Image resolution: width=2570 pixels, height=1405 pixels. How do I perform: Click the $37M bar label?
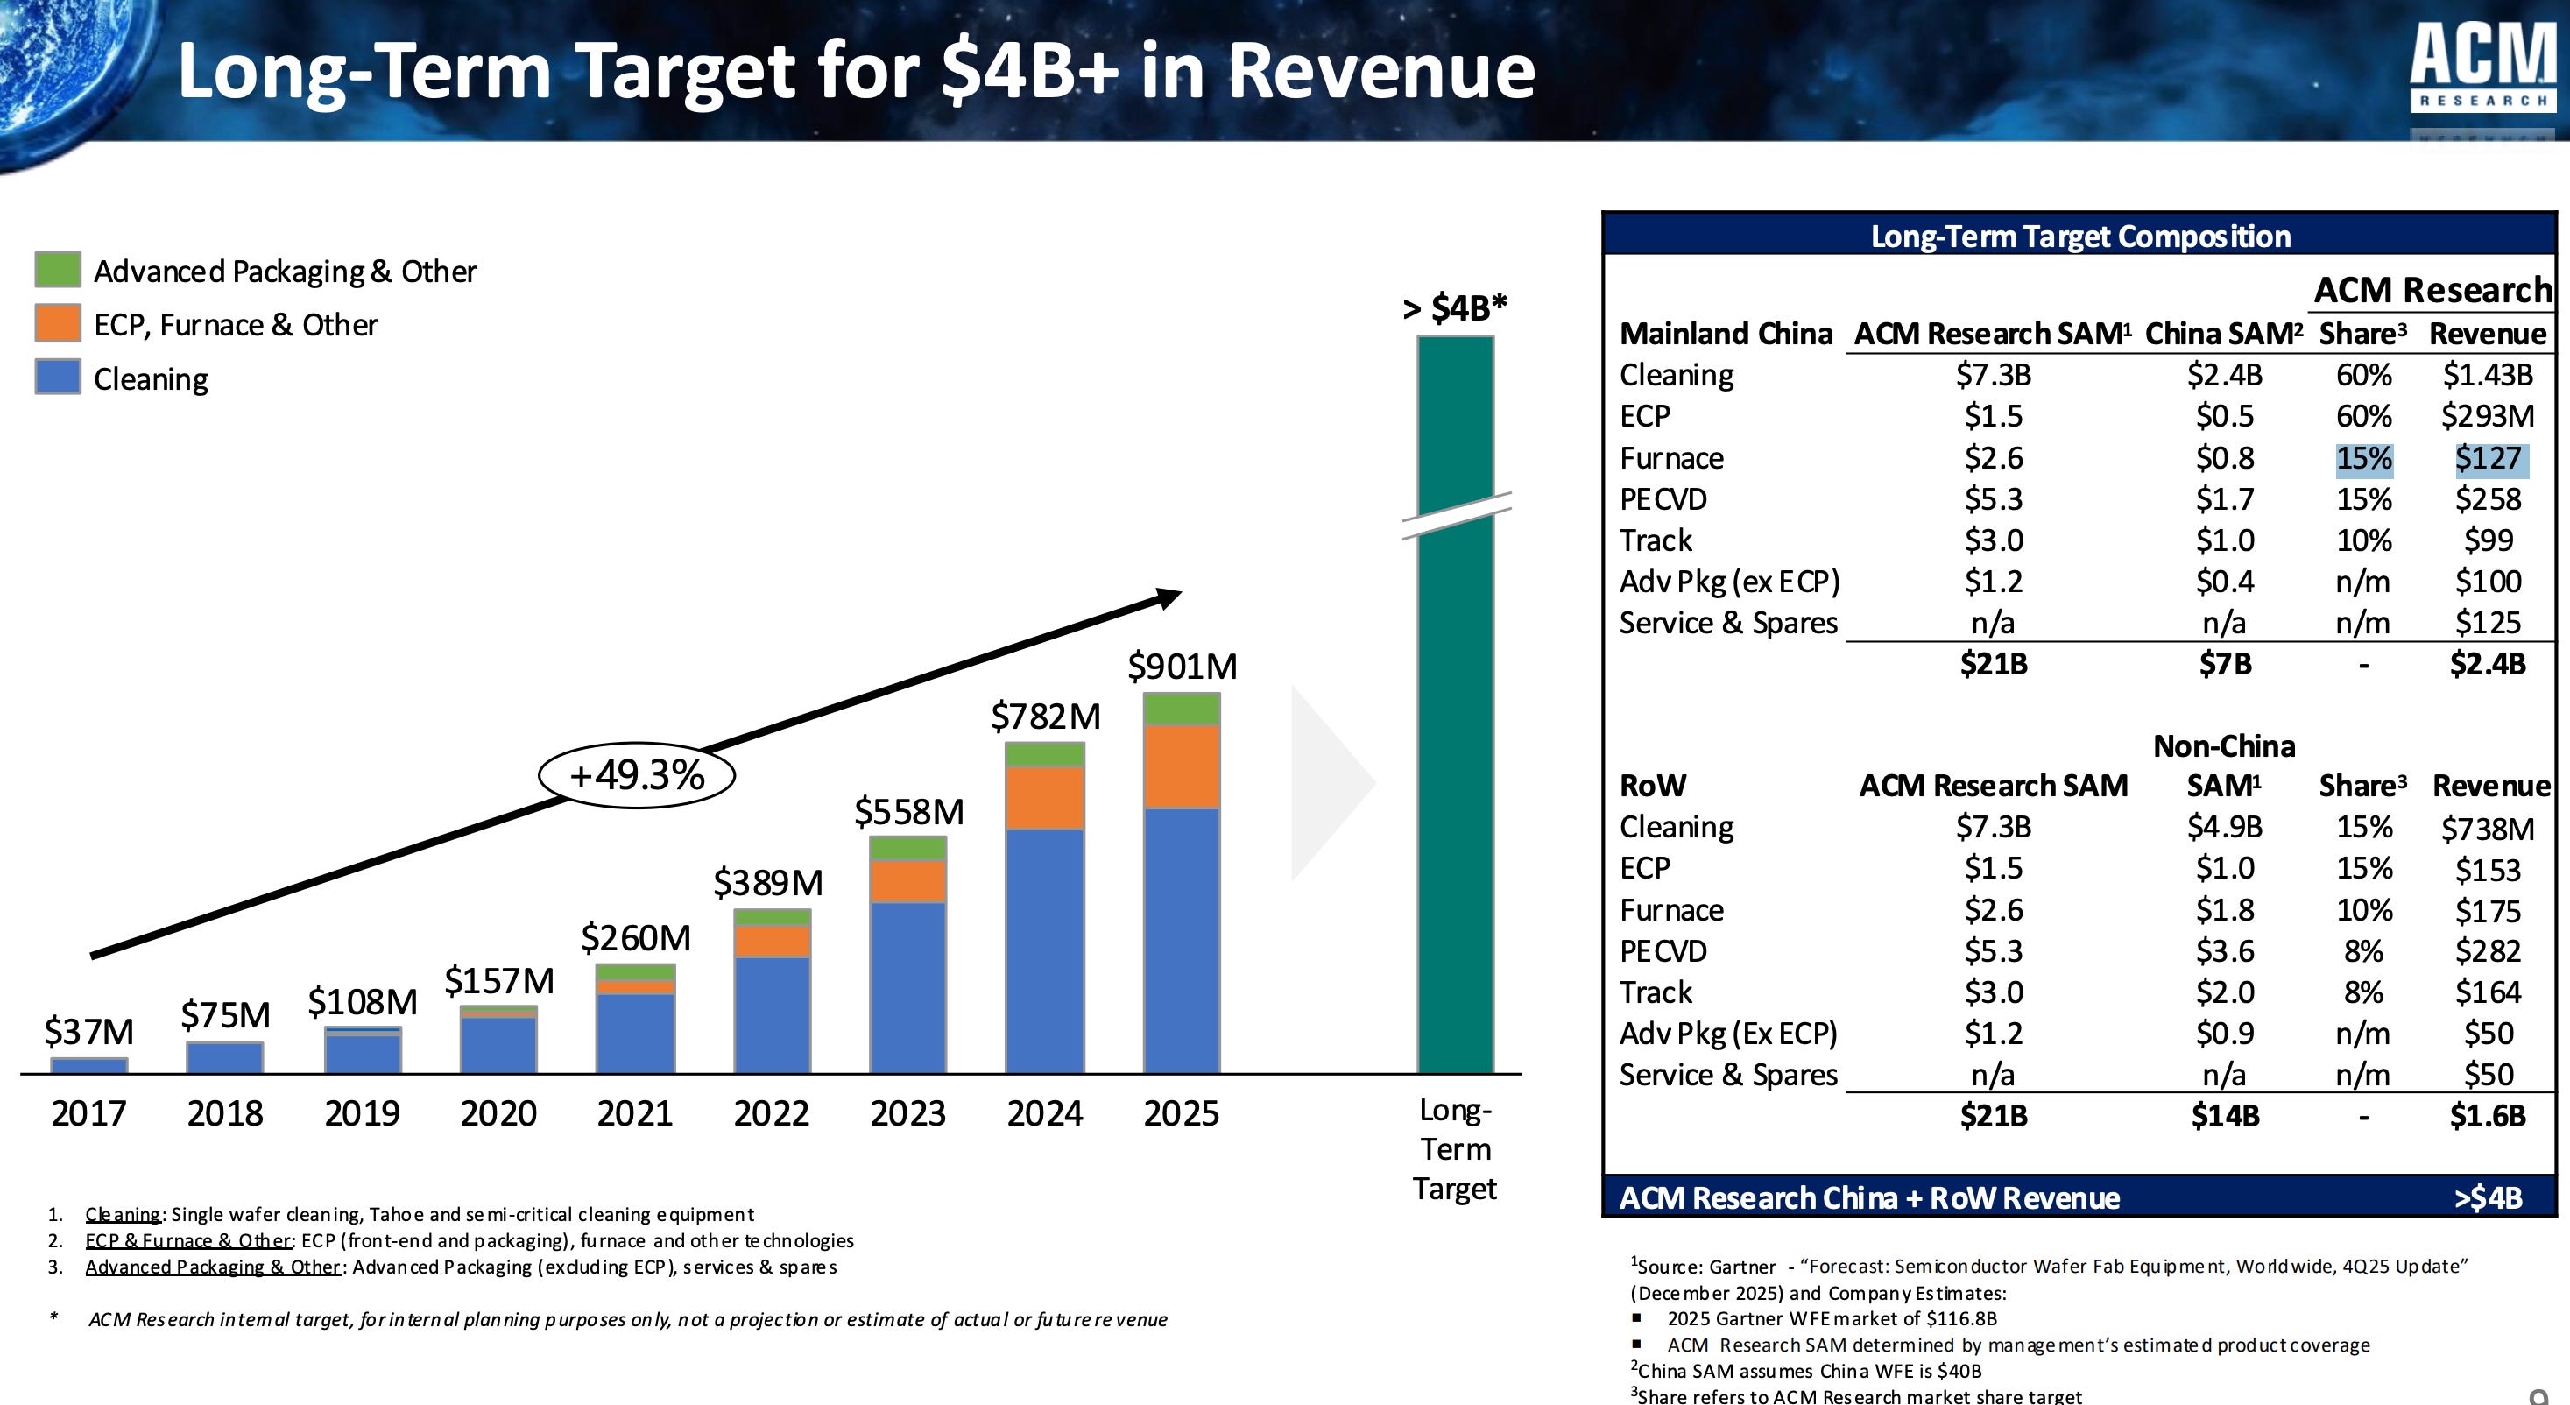click(x=88, y=1032)
